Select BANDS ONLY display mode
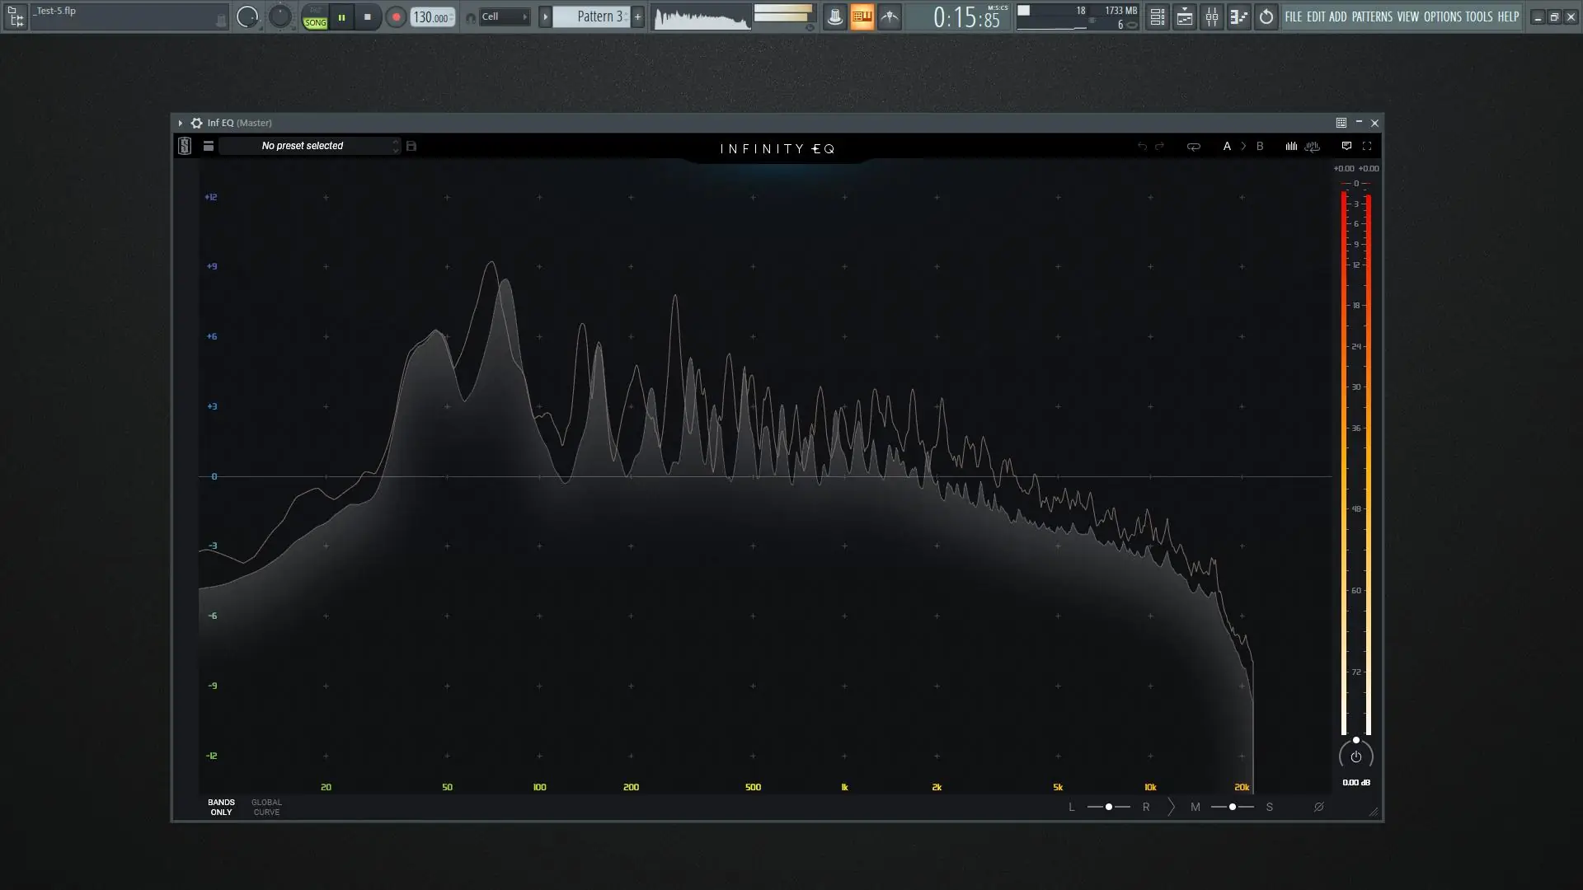The width and height of the screenshot is (1583, 890). [221, 807]
